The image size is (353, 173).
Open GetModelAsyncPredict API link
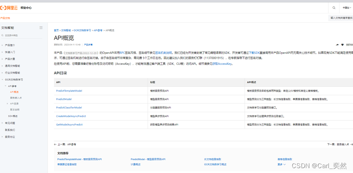69,124
